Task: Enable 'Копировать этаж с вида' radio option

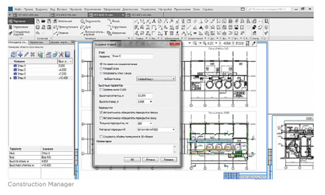Action: 101,74
